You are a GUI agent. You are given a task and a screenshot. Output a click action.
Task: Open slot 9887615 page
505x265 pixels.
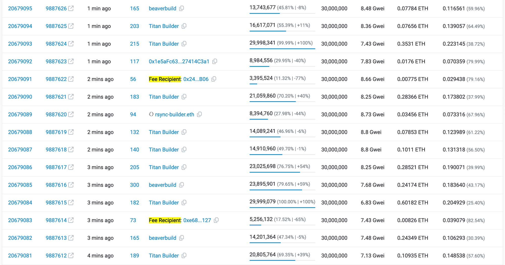coord(56,203)
